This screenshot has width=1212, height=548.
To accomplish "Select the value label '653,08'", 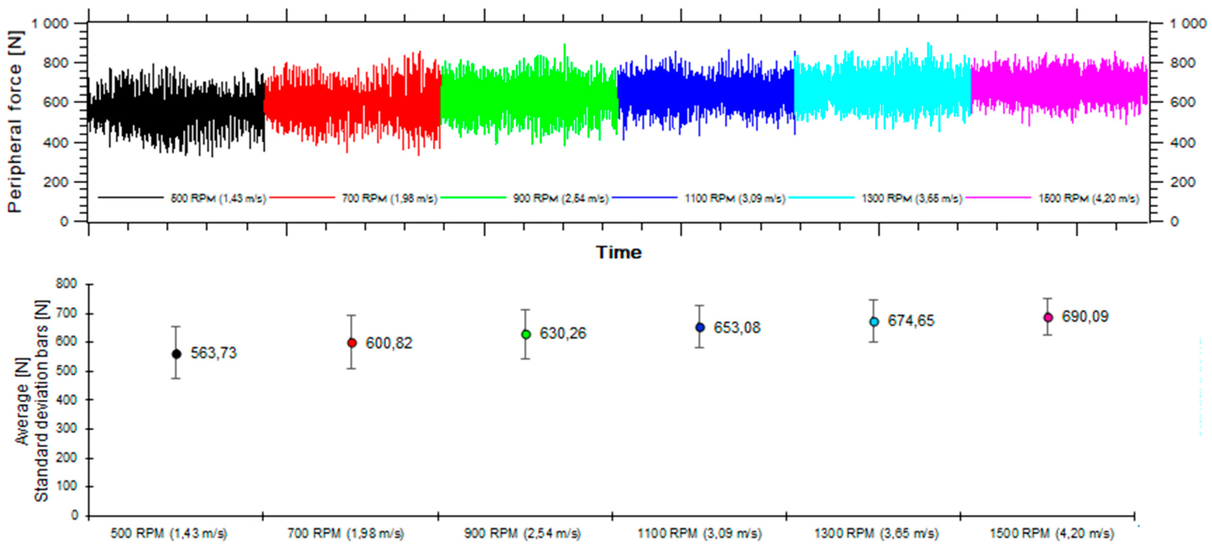I will (737, 327).
